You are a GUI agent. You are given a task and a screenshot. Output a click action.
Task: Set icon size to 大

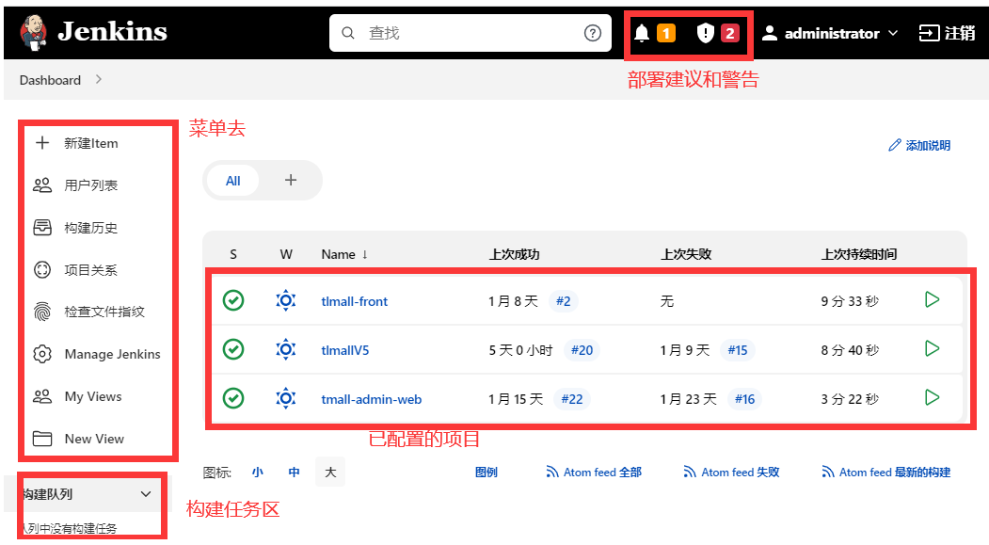click(x=330, y=472)
